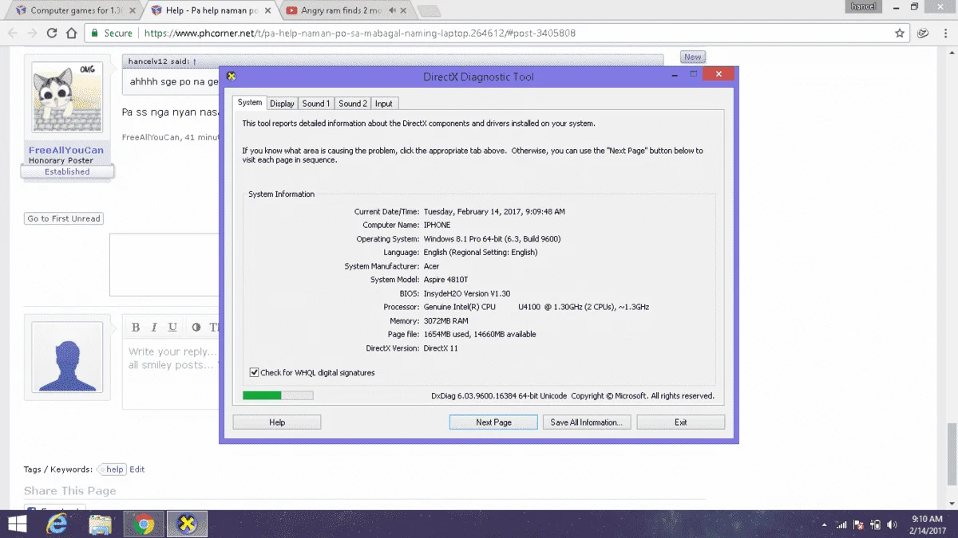Click the DirectX 11 version value
The width and height of the screenshot is (958, 538).
click(x=441, y=348)
